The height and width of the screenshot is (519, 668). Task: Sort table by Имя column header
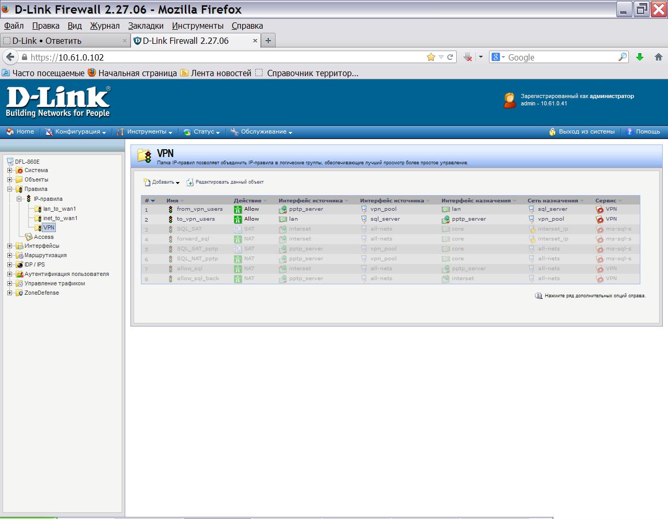172,200
